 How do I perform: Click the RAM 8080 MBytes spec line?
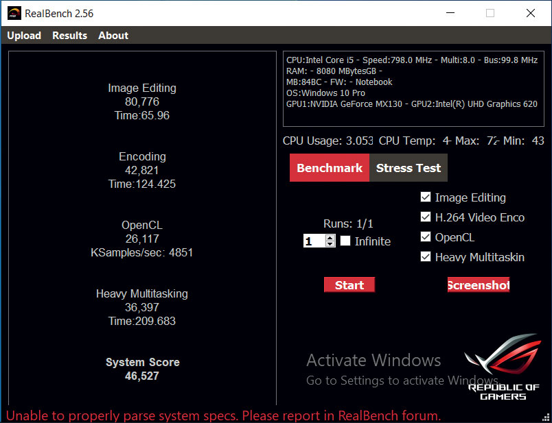point(334,71)
